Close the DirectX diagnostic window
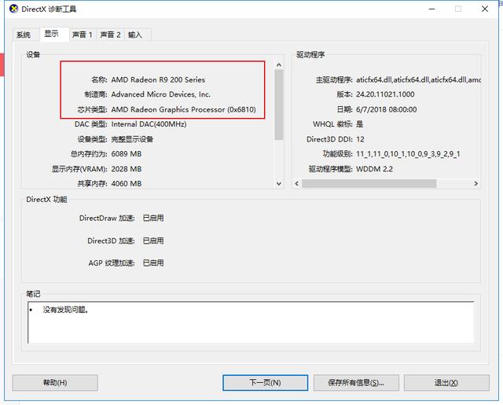This screenshot has height=405, width=503. tap(485, 9)
